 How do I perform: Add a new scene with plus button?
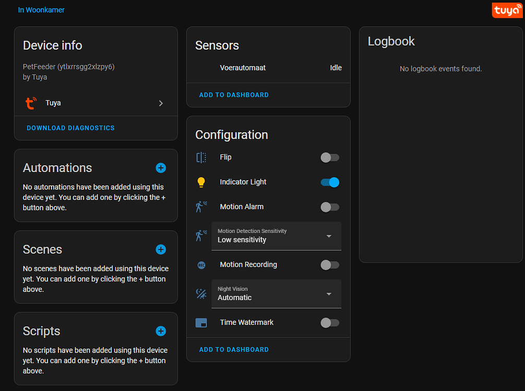click(x=161, y=250)
